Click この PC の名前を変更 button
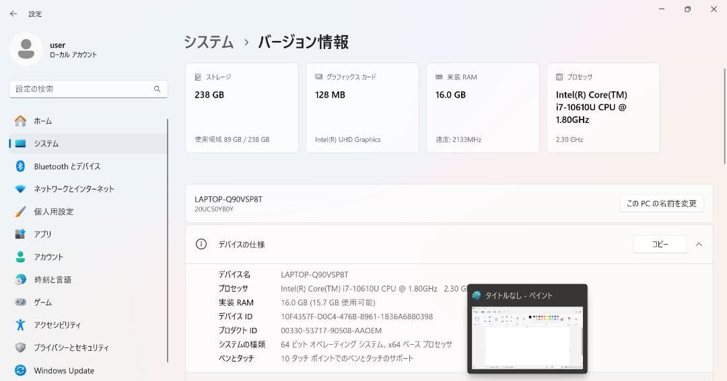This screenshot has width=727, height=381. 662,203
